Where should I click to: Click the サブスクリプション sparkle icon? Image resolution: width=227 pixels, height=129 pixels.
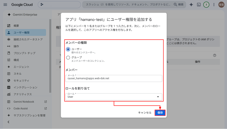tap(9, 115)
